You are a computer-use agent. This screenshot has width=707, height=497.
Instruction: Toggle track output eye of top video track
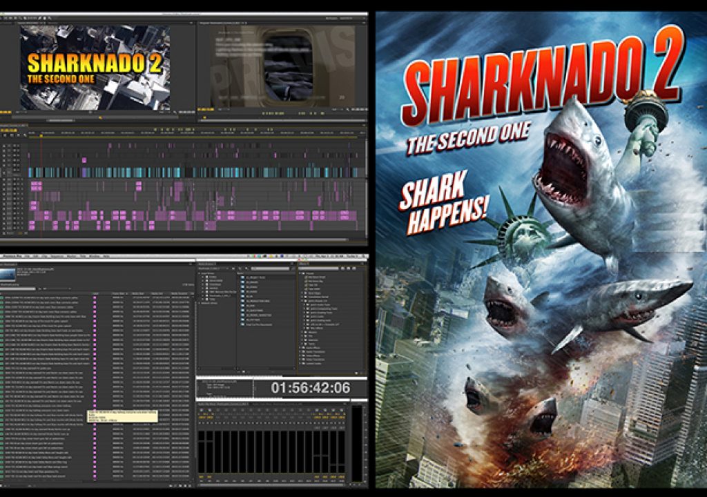[18, 146]
